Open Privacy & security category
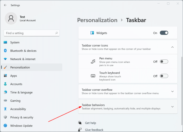Image resolution: width=183 pixels, height=132 pixels. [x=32, y=117]
